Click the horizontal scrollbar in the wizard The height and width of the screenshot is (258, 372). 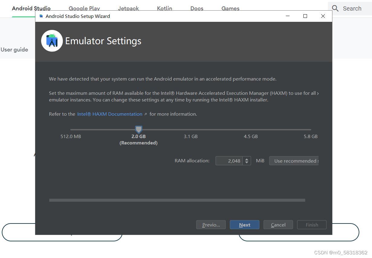click(177, 200)
